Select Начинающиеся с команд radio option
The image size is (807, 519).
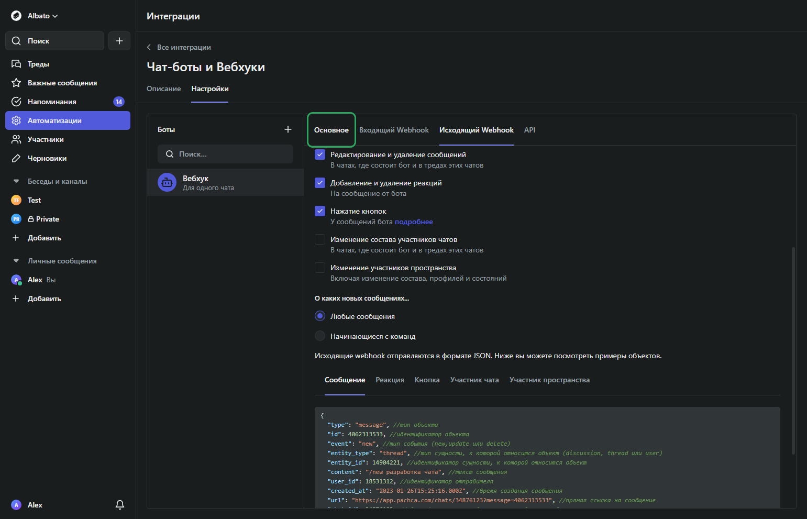[x=320, y=336]
